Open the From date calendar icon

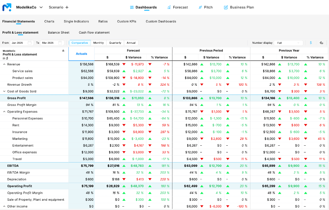[29, 43]
